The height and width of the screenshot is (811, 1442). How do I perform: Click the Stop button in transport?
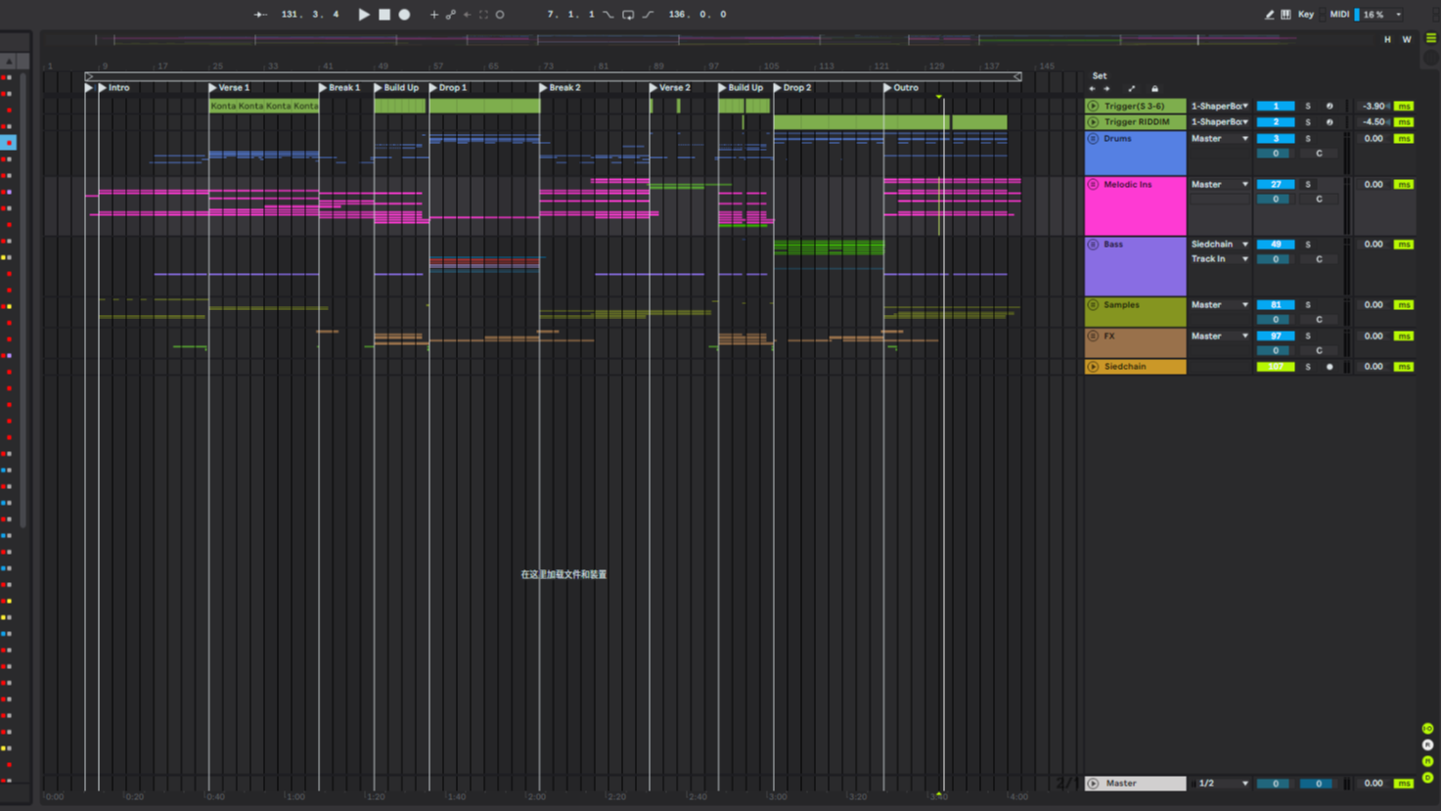pyautogui.click(x=384, y=15)
